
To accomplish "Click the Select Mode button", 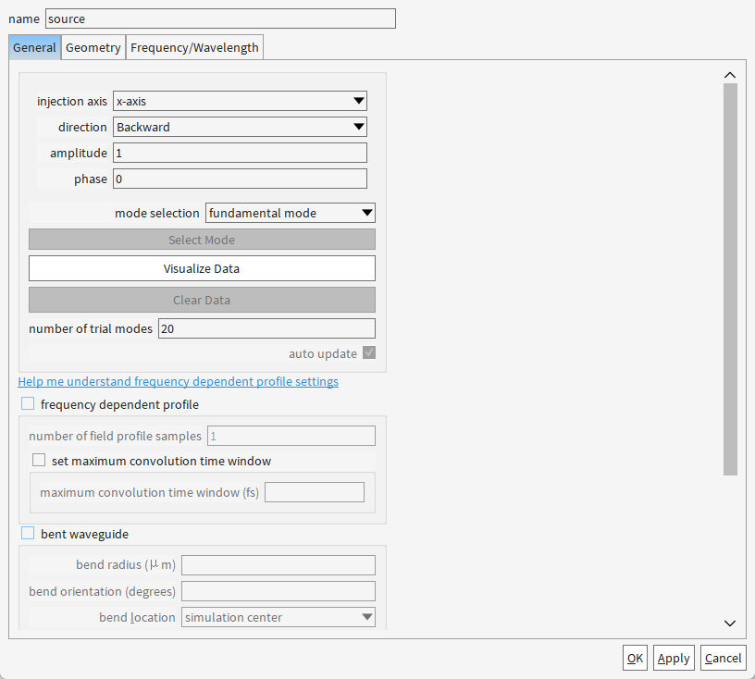I will pyautogui.click(x=203, y=240).
